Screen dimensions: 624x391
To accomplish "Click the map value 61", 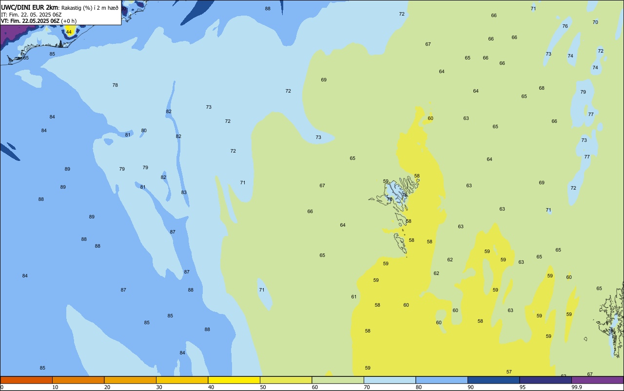I will click(x=354, y=296).
